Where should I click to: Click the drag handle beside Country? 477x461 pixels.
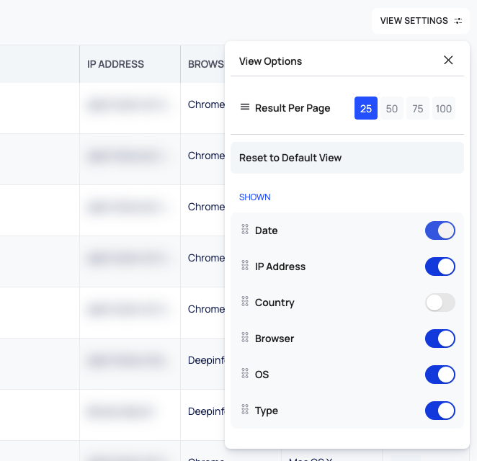(x=245, y=301)
